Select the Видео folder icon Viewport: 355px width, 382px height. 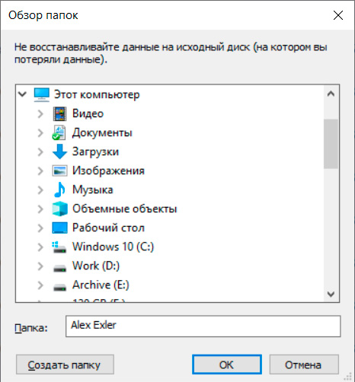[59, 113]
